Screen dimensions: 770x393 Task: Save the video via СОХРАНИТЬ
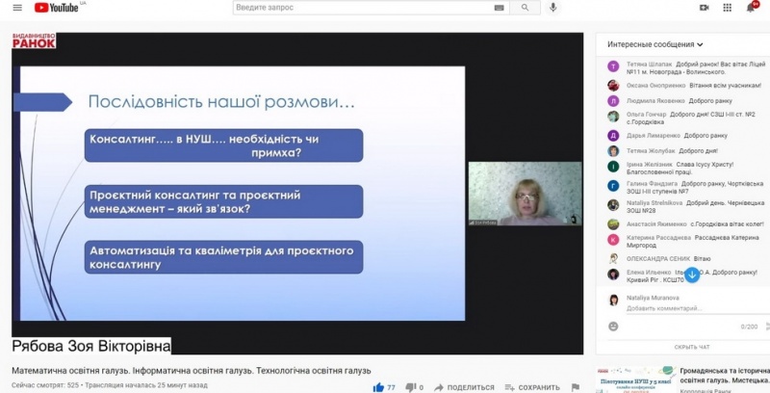[x=532, y=387]
